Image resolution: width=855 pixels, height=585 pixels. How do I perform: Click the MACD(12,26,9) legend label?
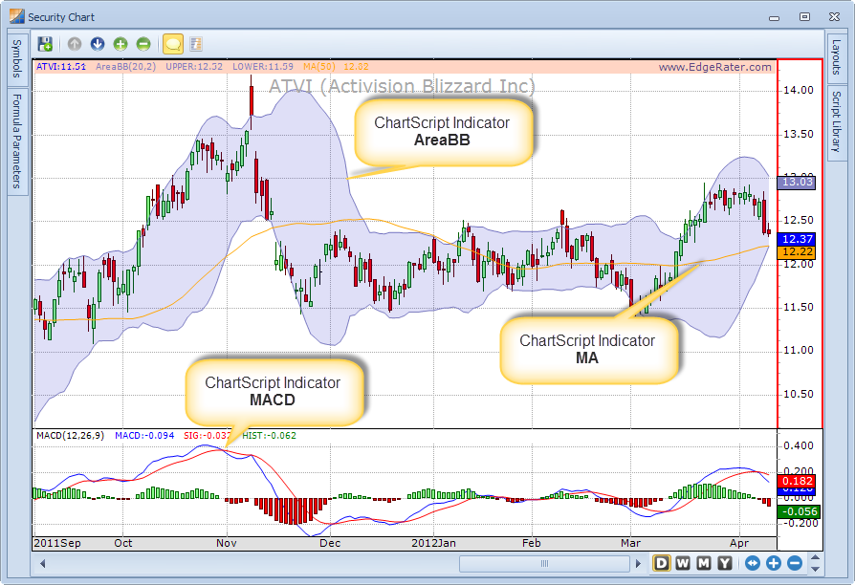pyautogui.click(x=71, y=435)
